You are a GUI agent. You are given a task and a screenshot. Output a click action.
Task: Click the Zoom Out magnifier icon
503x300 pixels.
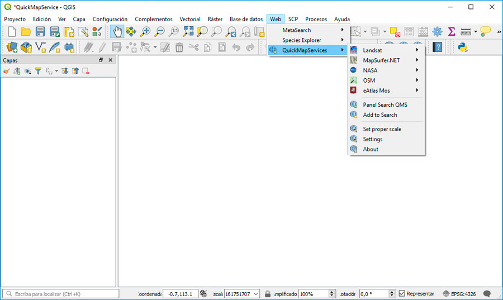coord(159,31)
